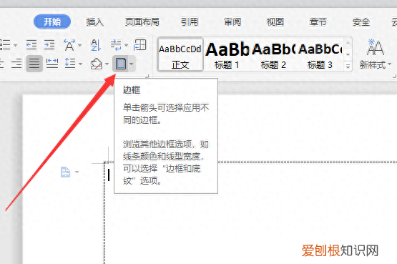Expand the Chinese layout dropdown arrow

click(80, 45)
